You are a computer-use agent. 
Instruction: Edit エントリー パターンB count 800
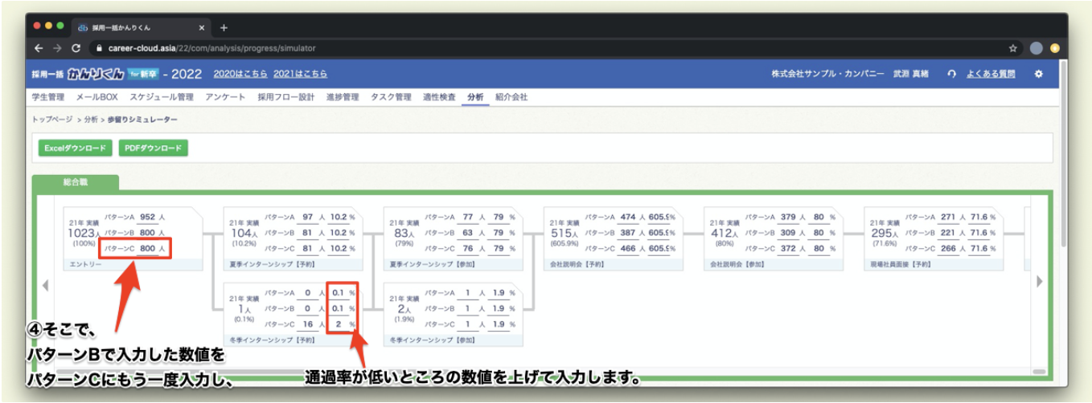147,233
